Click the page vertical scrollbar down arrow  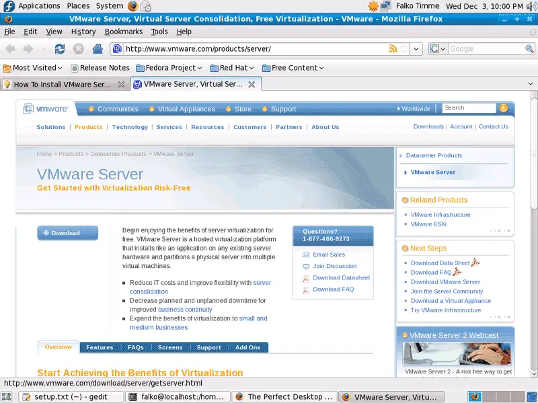point(534,373)
